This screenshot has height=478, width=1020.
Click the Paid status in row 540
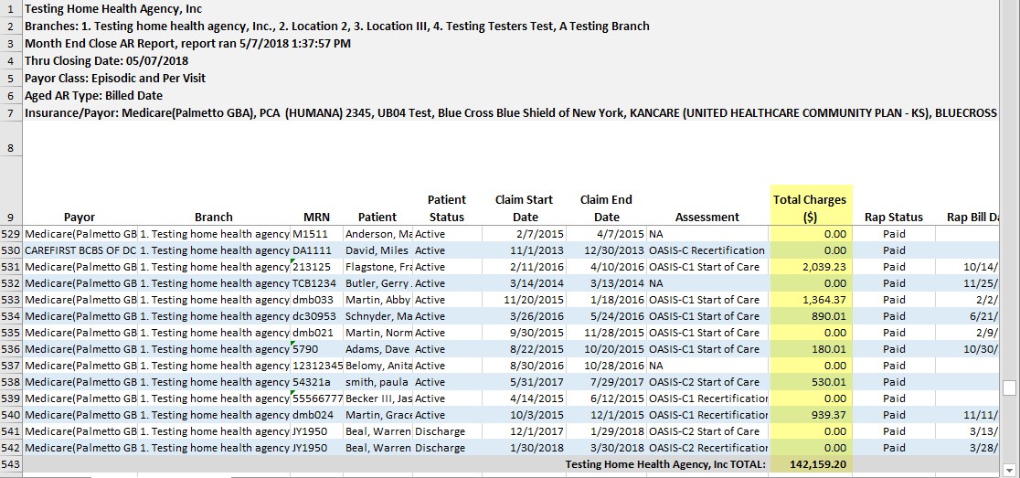click(x=894, y=415)
